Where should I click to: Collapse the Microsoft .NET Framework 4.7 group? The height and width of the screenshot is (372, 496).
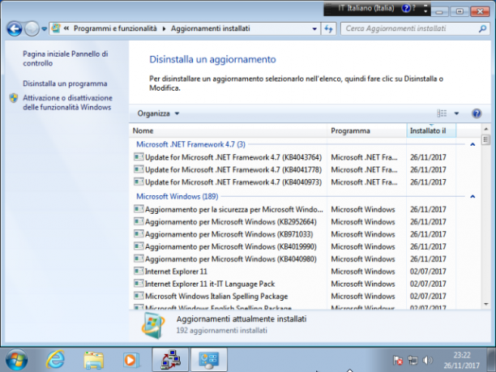472,144
